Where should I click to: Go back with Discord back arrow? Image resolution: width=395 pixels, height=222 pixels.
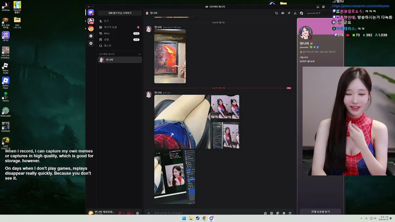(x=89, y=7)
